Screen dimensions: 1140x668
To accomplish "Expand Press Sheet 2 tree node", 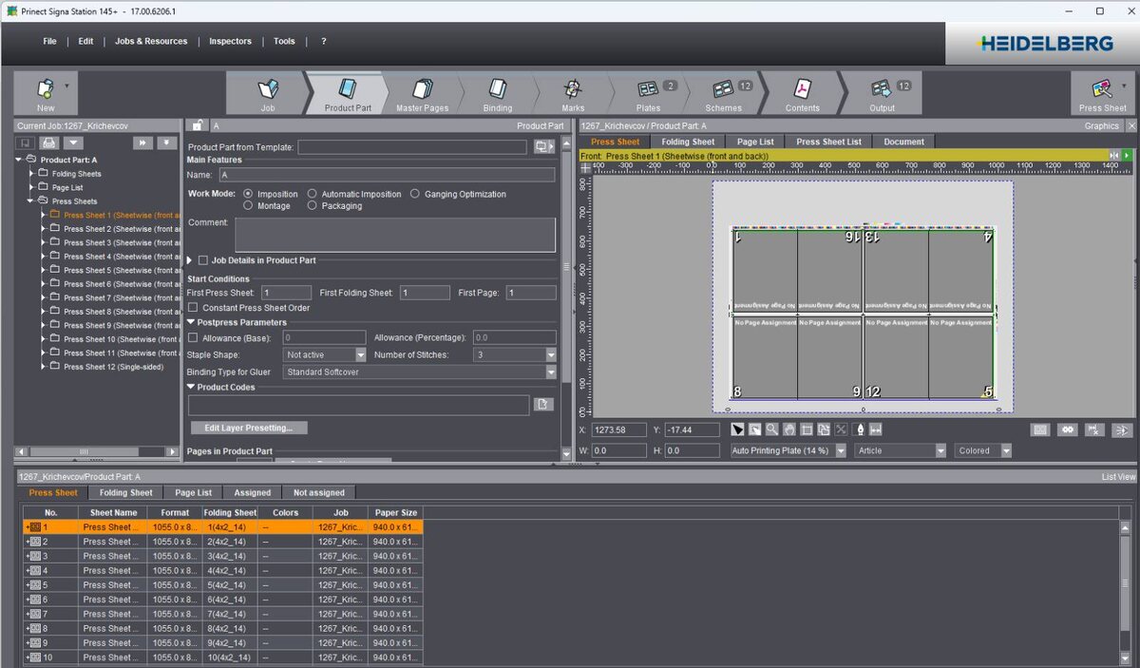I will [43, 229].
